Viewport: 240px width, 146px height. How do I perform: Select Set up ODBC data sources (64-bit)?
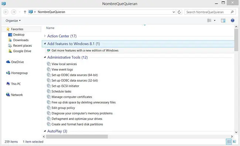(75, 75)
